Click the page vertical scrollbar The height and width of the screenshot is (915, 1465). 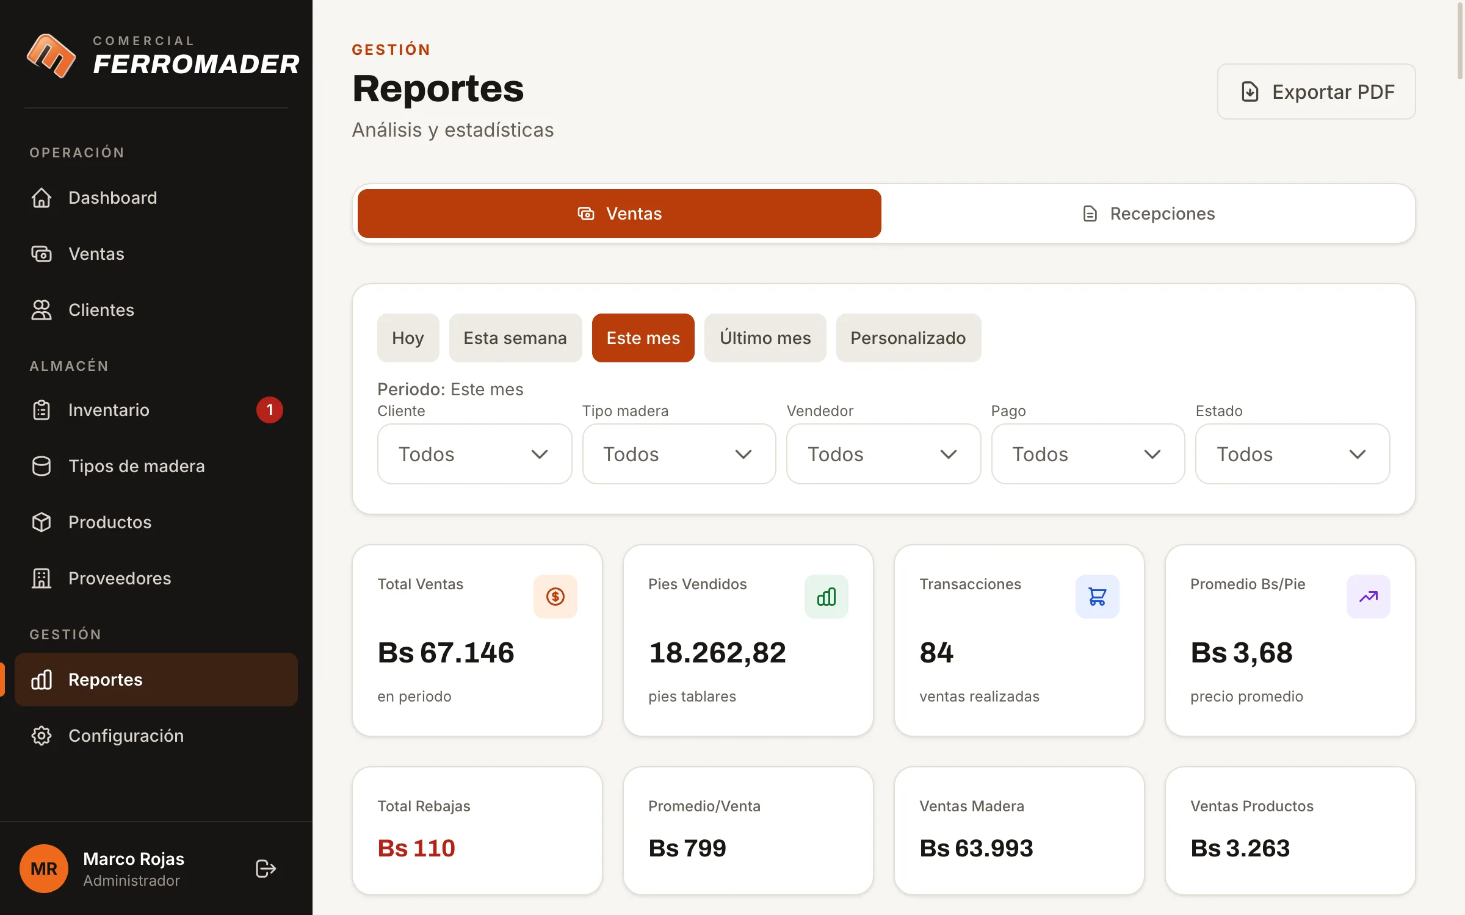(1460, 40)
